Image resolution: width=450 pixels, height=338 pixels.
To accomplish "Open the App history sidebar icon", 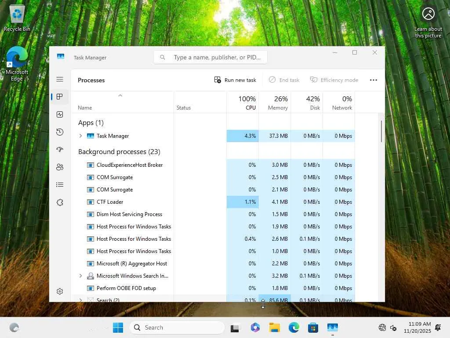I will (60, 132).
